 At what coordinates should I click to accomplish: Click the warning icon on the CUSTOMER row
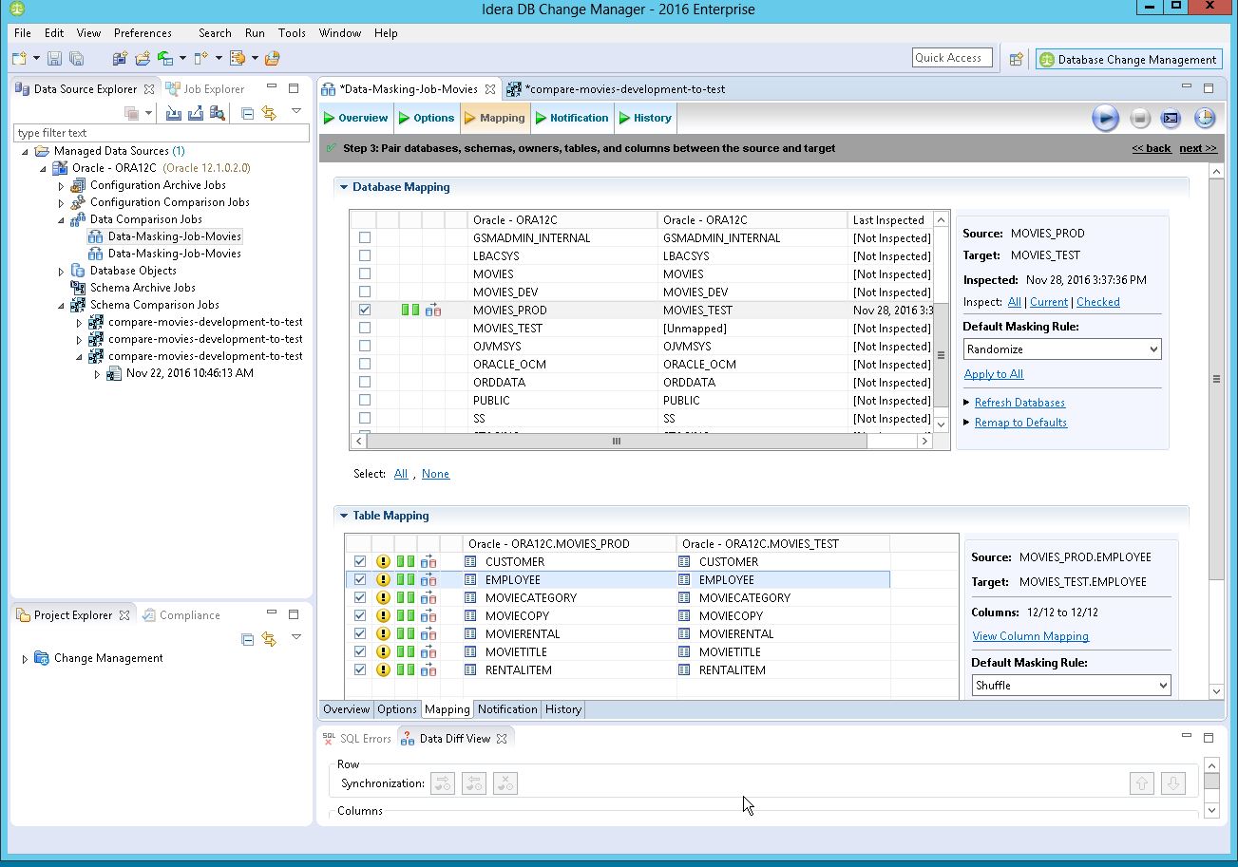coord(383,562)
